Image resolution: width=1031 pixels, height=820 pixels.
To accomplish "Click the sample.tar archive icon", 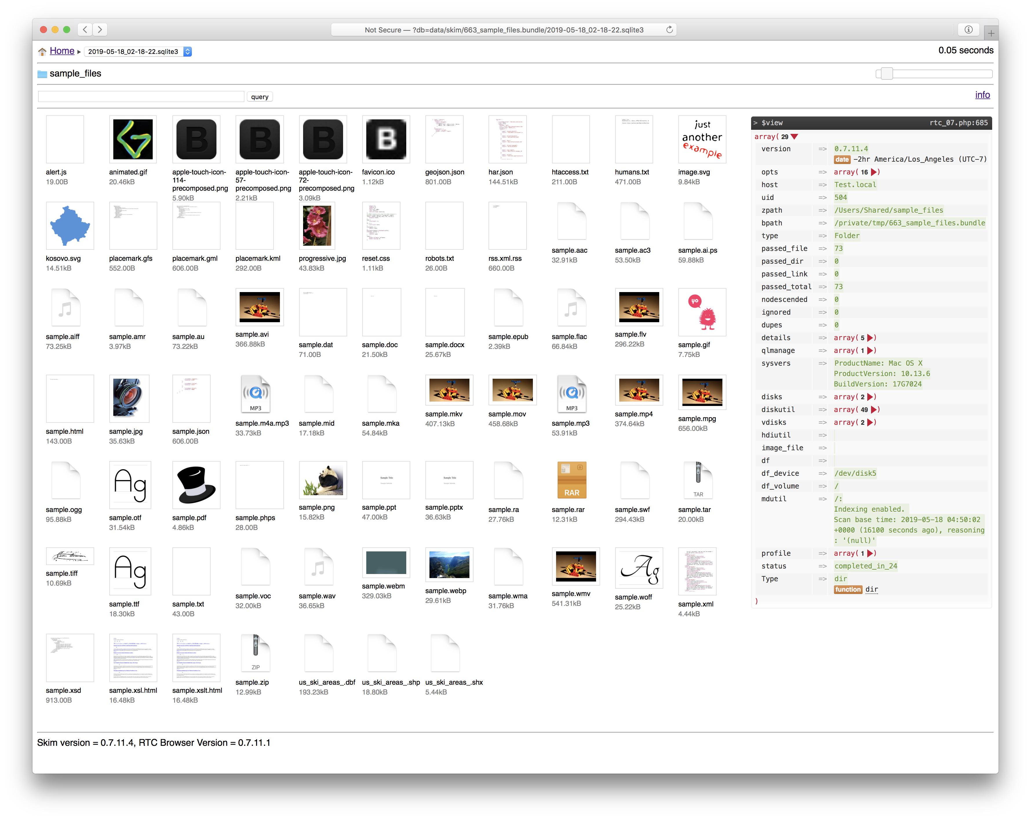I will 698,480.
